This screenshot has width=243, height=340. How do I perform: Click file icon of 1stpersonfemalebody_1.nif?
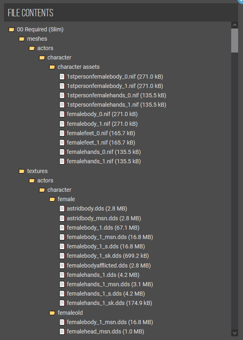pos(62,86)
